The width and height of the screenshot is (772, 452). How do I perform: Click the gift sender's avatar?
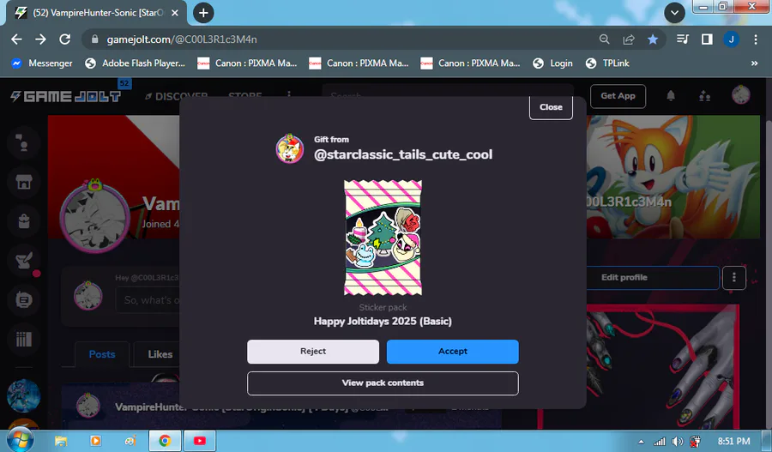(290, 148)
